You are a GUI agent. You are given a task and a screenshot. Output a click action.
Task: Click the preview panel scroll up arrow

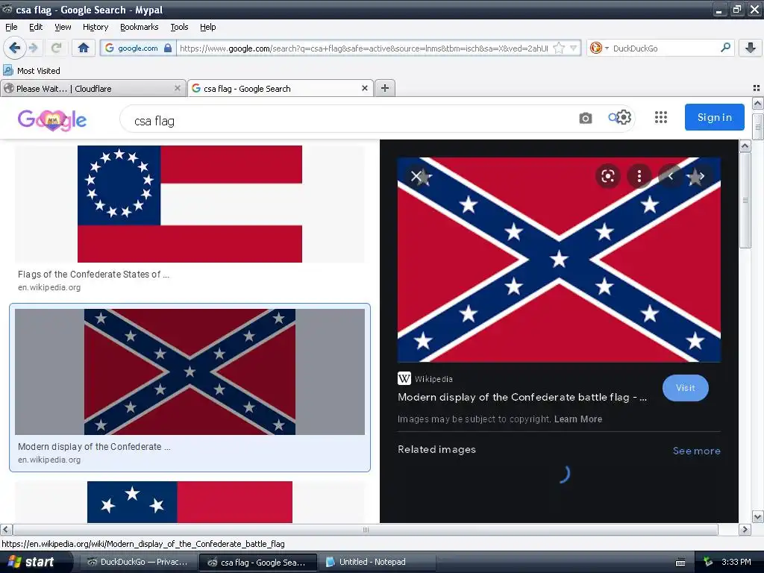(745, 145)
